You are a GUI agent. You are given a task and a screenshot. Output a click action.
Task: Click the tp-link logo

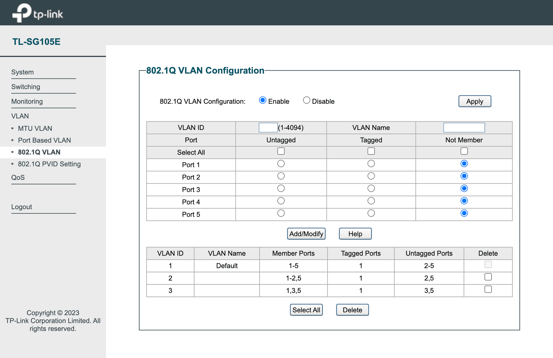pyautogui.click(x=37, y=13)
